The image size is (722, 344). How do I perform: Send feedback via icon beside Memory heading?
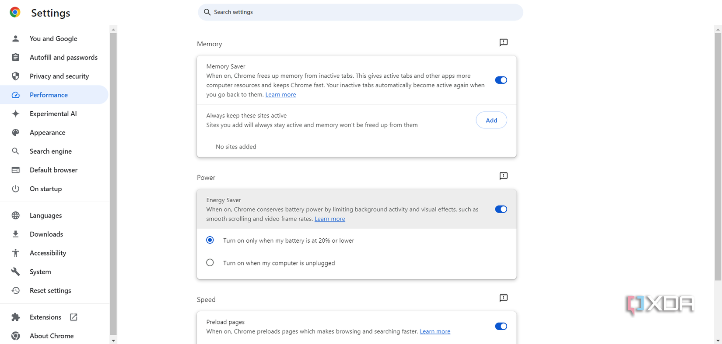[503, 42]
